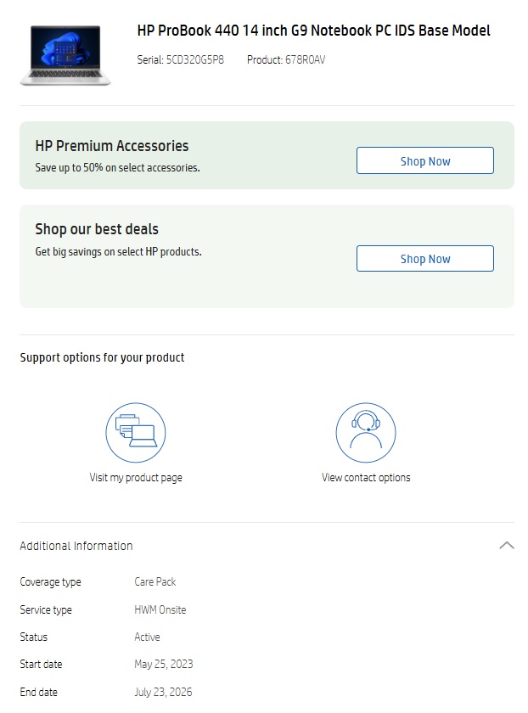
Task: Click the Visit my product page icon
Action: pyautogui.click(x=136, y=432)
